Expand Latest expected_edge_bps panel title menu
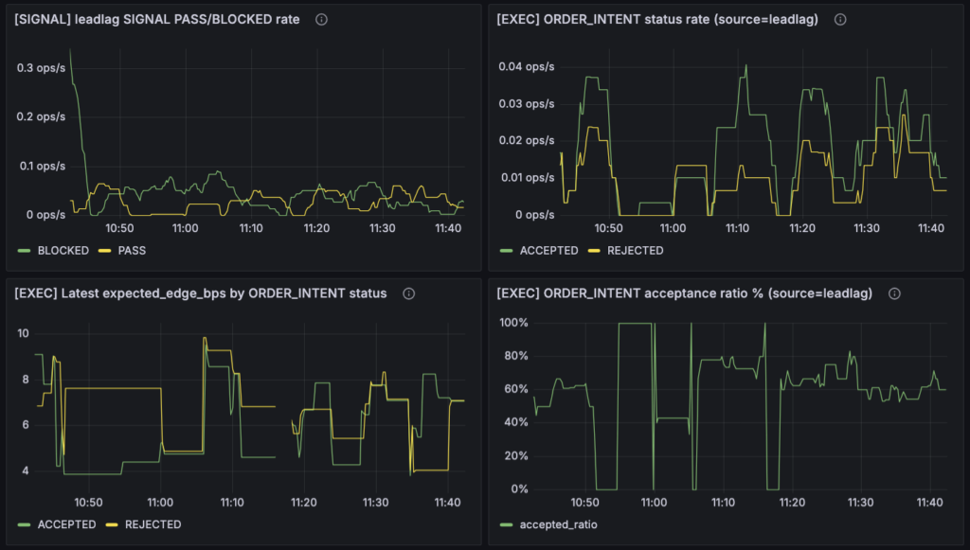Viewport: 970px width, 550px height. point(200,293)
